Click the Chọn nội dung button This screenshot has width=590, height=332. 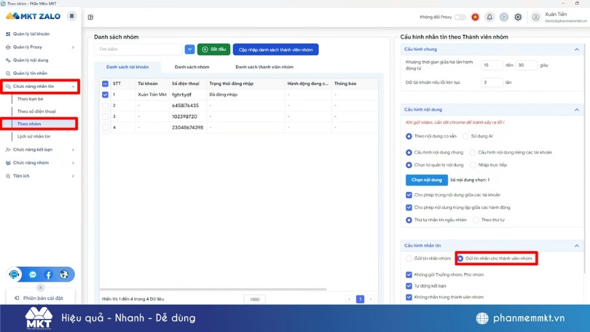(426, 180)
